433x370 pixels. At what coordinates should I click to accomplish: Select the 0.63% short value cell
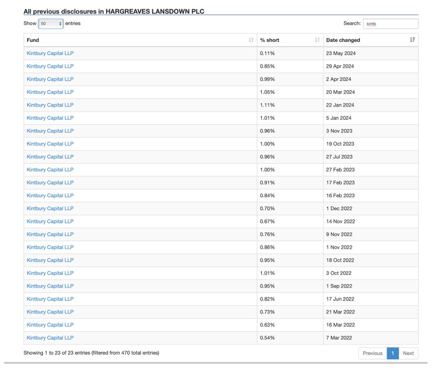[290, 325]
